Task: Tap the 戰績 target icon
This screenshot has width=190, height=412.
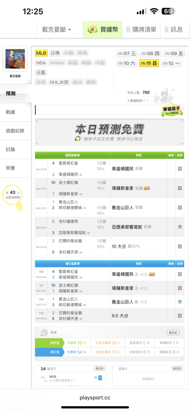Action: [44, 332]
